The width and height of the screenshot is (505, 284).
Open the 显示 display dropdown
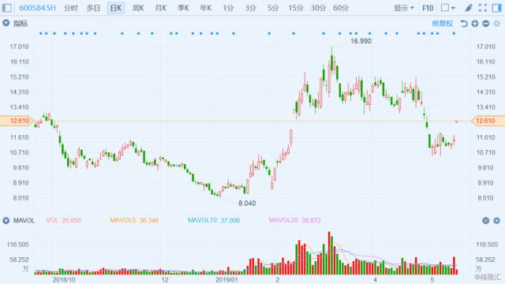coord(404,8)
